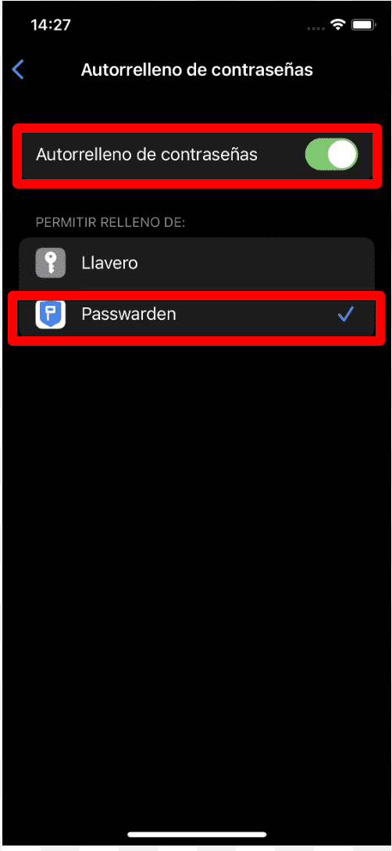This screenshot has height=851, width=392.
Task: Tap the Autorrelleno de contraseñas row label
Action: [146, 155]
